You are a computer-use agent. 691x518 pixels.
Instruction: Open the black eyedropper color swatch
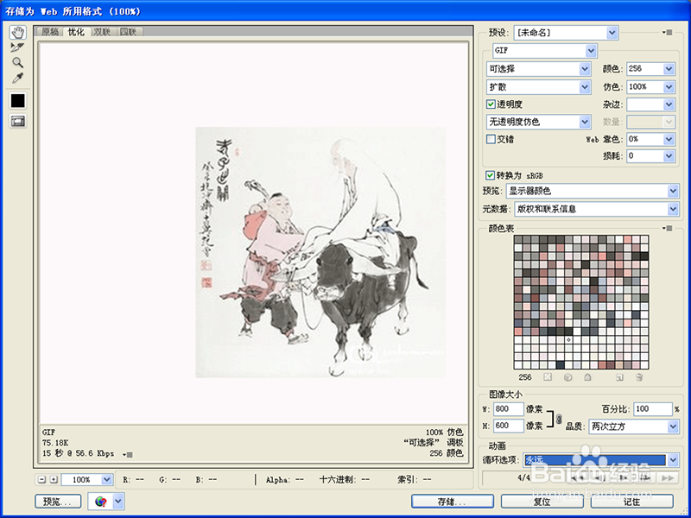(x=17, y=101)
